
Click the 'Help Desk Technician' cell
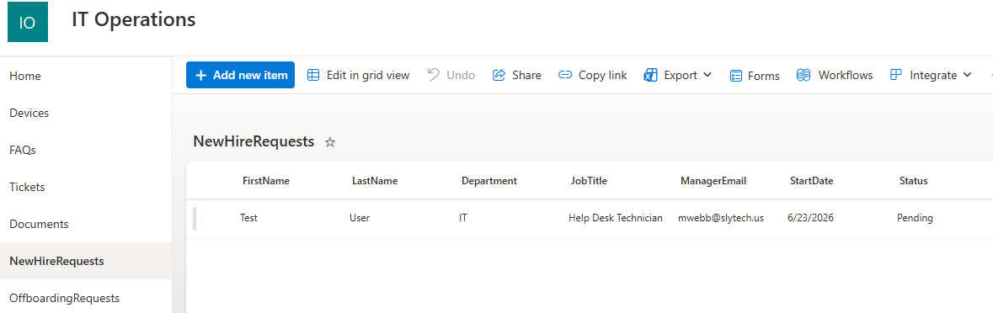[x=616, y=218]
